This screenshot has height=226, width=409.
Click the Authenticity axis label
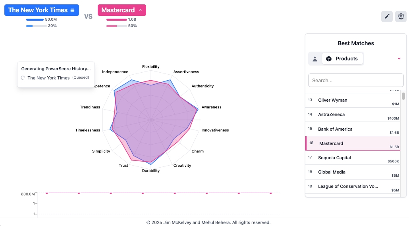203,86
